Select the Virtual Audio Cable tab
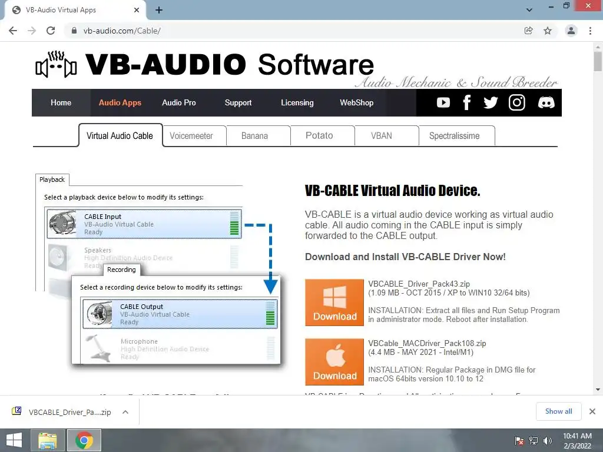The height and width of the screenshot is (452, 603). (120, 136)
